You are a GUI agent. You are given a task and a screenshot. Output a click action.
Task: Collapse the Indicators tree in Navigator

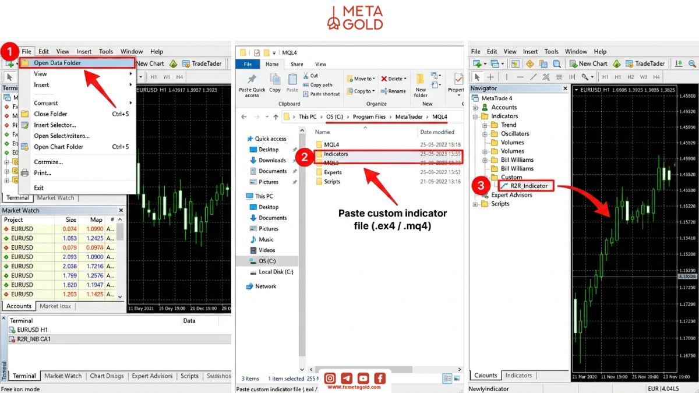475,116
